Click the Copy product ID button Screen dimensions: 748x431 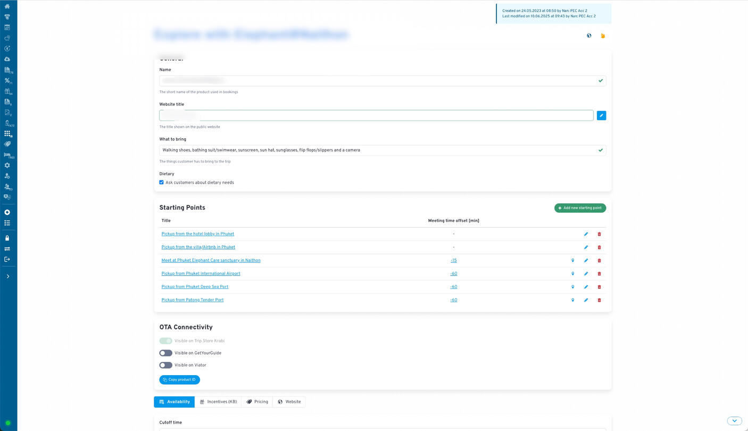(179, 380)
